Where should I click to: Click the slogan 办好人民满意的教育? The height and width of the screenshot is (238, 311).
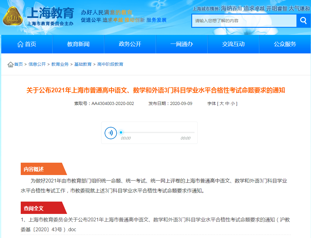tap(106, 12)
